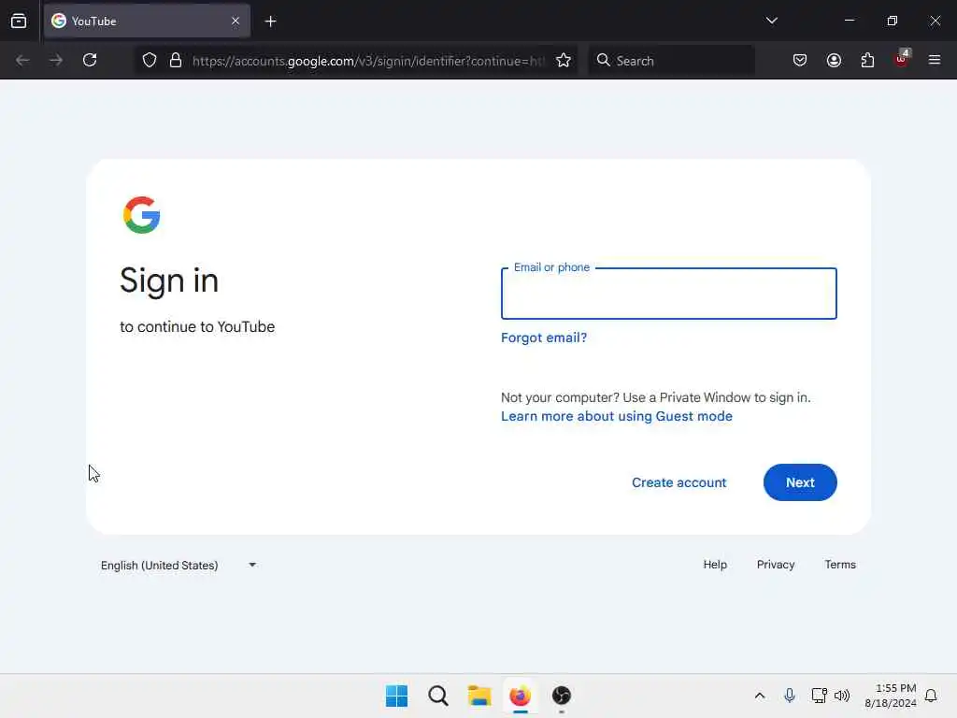Open Firefox View recent browsing icon

[19, 22]
